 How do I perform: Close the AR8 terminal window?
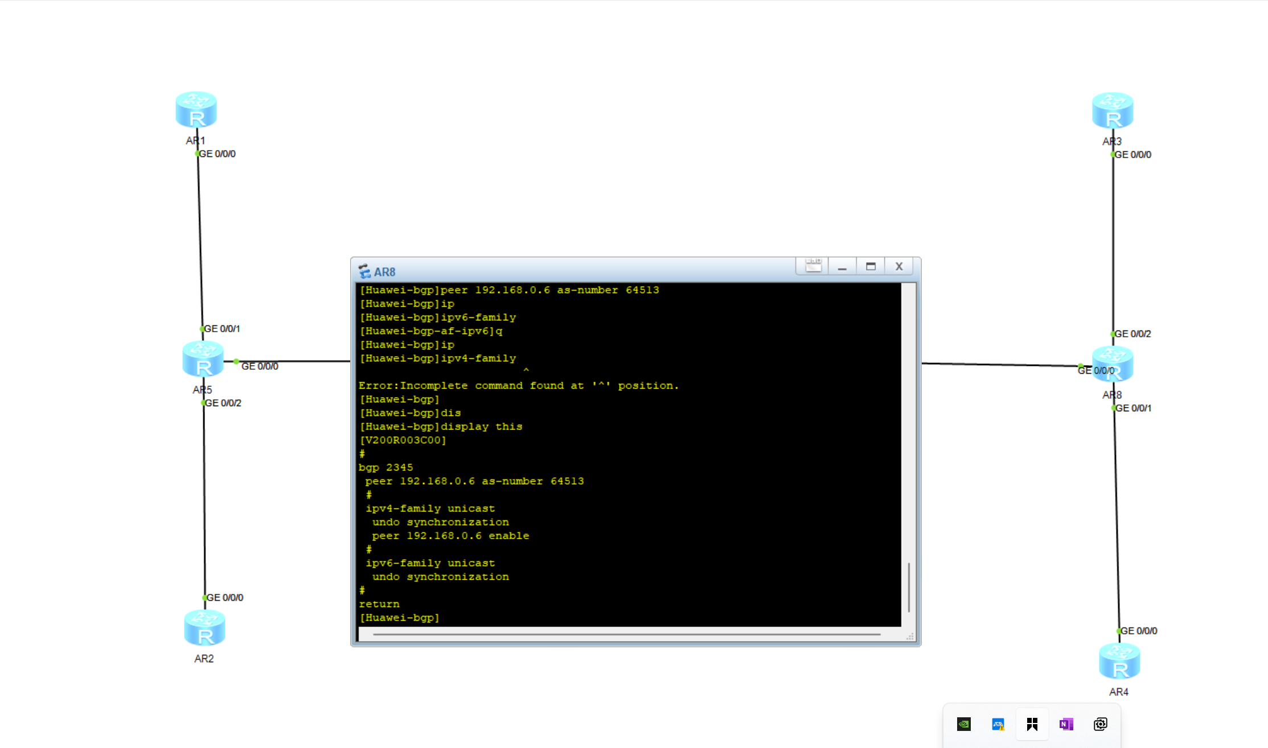click(899, 266)
